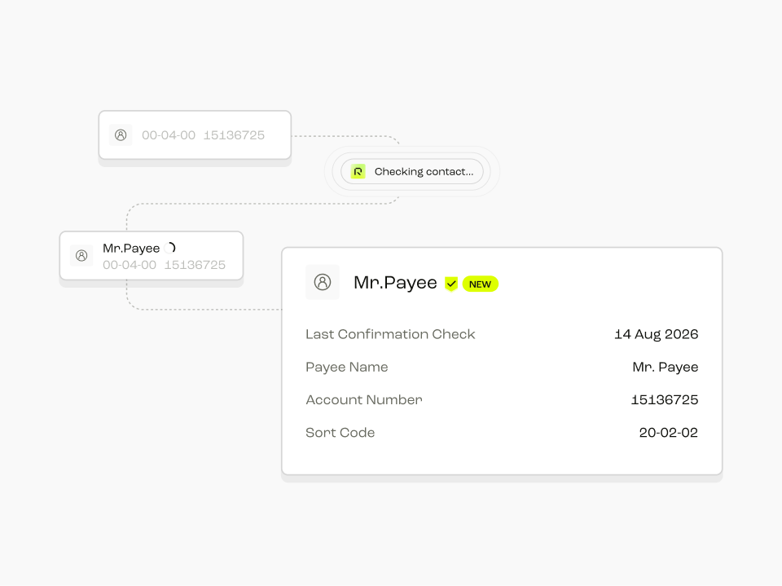The width and height of the screenshot is (782, 586).
Task: Click the loading spinner next to Mr.Payee
Action: pyautogui.click(x=170, y=248)
